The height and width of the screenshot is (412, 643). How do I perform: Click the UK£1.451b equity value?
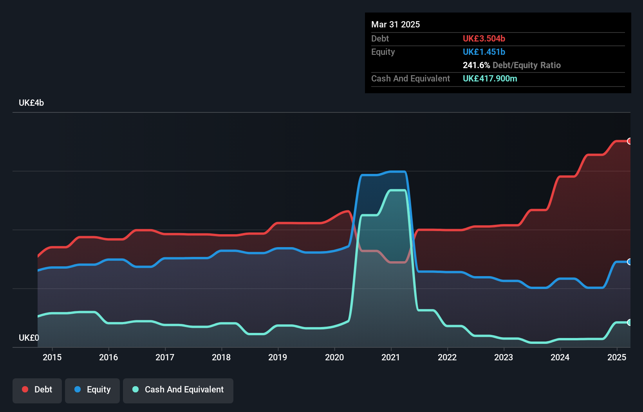pyautogui.click(x=484, y=52)
